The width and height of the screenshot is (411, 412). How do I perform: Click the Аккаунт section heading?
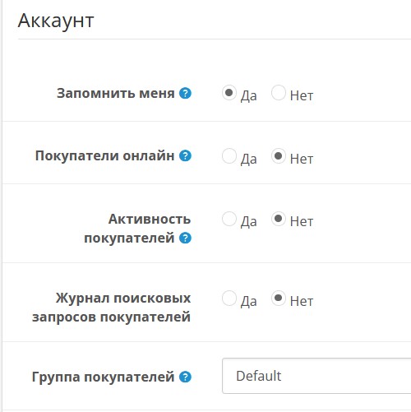56,21
